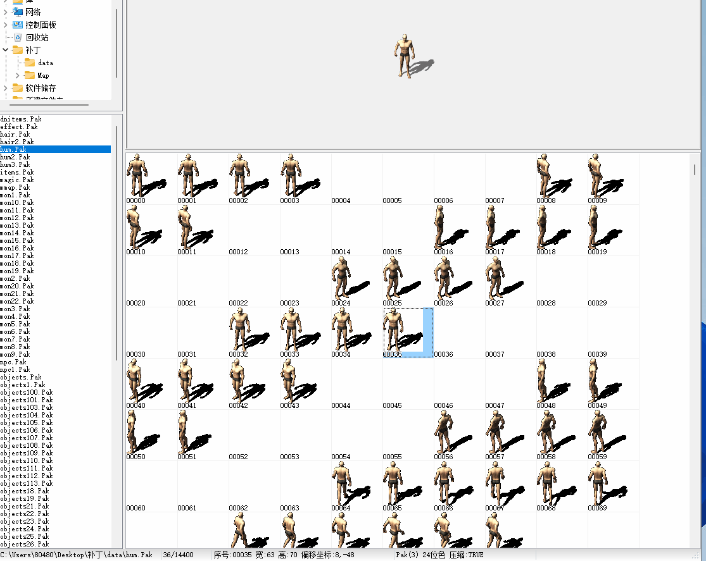706x561 pixels.
Task: Select hum3.Pak file entry
Action: tap(15, 164)
